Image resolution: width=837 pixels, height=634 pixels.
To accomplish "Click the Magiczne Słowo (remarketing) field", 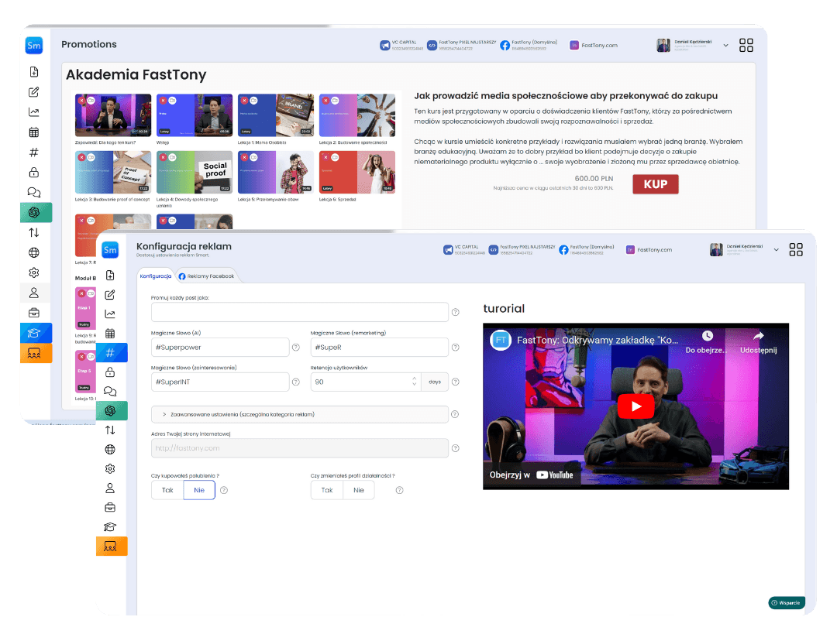I will pyautogui.click(x=379, y=347).
